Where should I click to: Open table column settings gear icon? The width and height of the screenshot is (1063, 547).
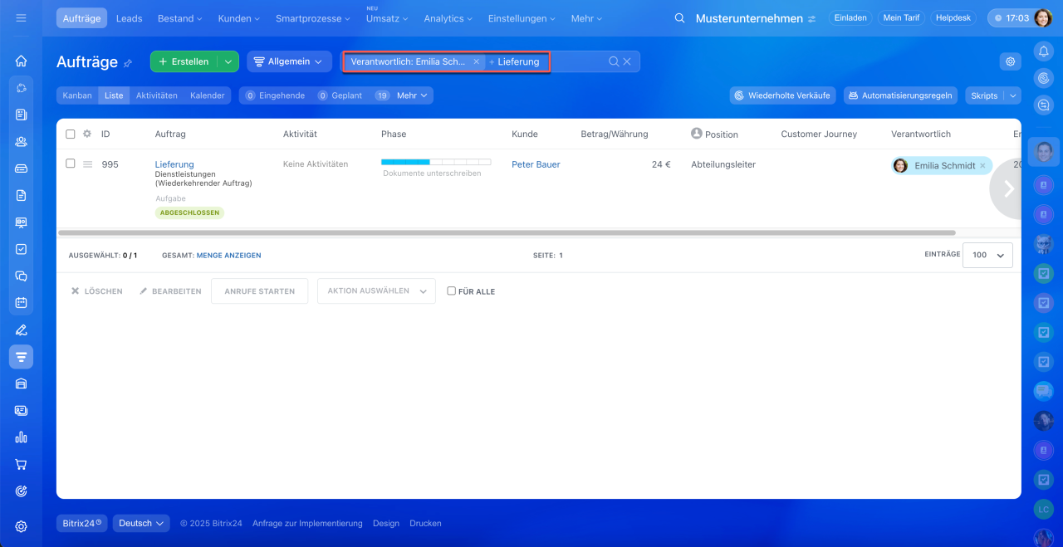tap(86, 134)
